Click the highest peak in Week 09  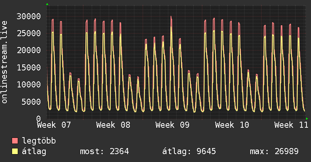coord(171,17)
